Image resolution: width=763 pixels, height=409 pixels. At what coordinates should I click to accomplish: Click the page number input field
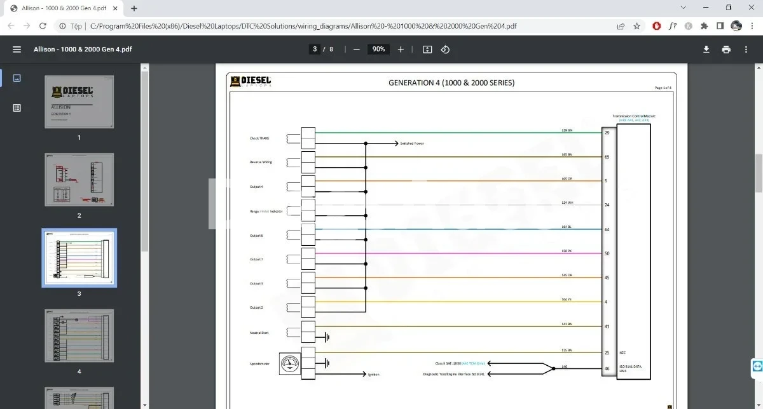click(x=315, y=50)
